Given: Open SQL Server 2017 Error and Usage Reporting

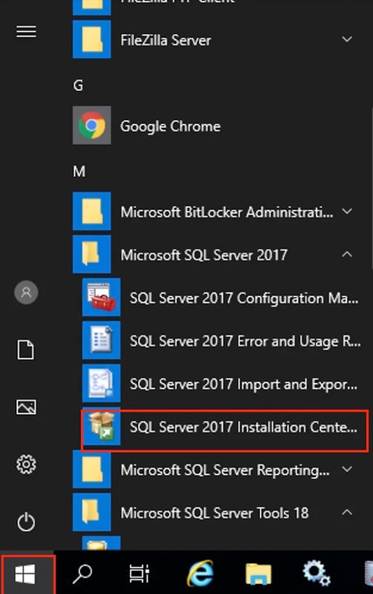Looking at the screenshot, I should (224, 341).
